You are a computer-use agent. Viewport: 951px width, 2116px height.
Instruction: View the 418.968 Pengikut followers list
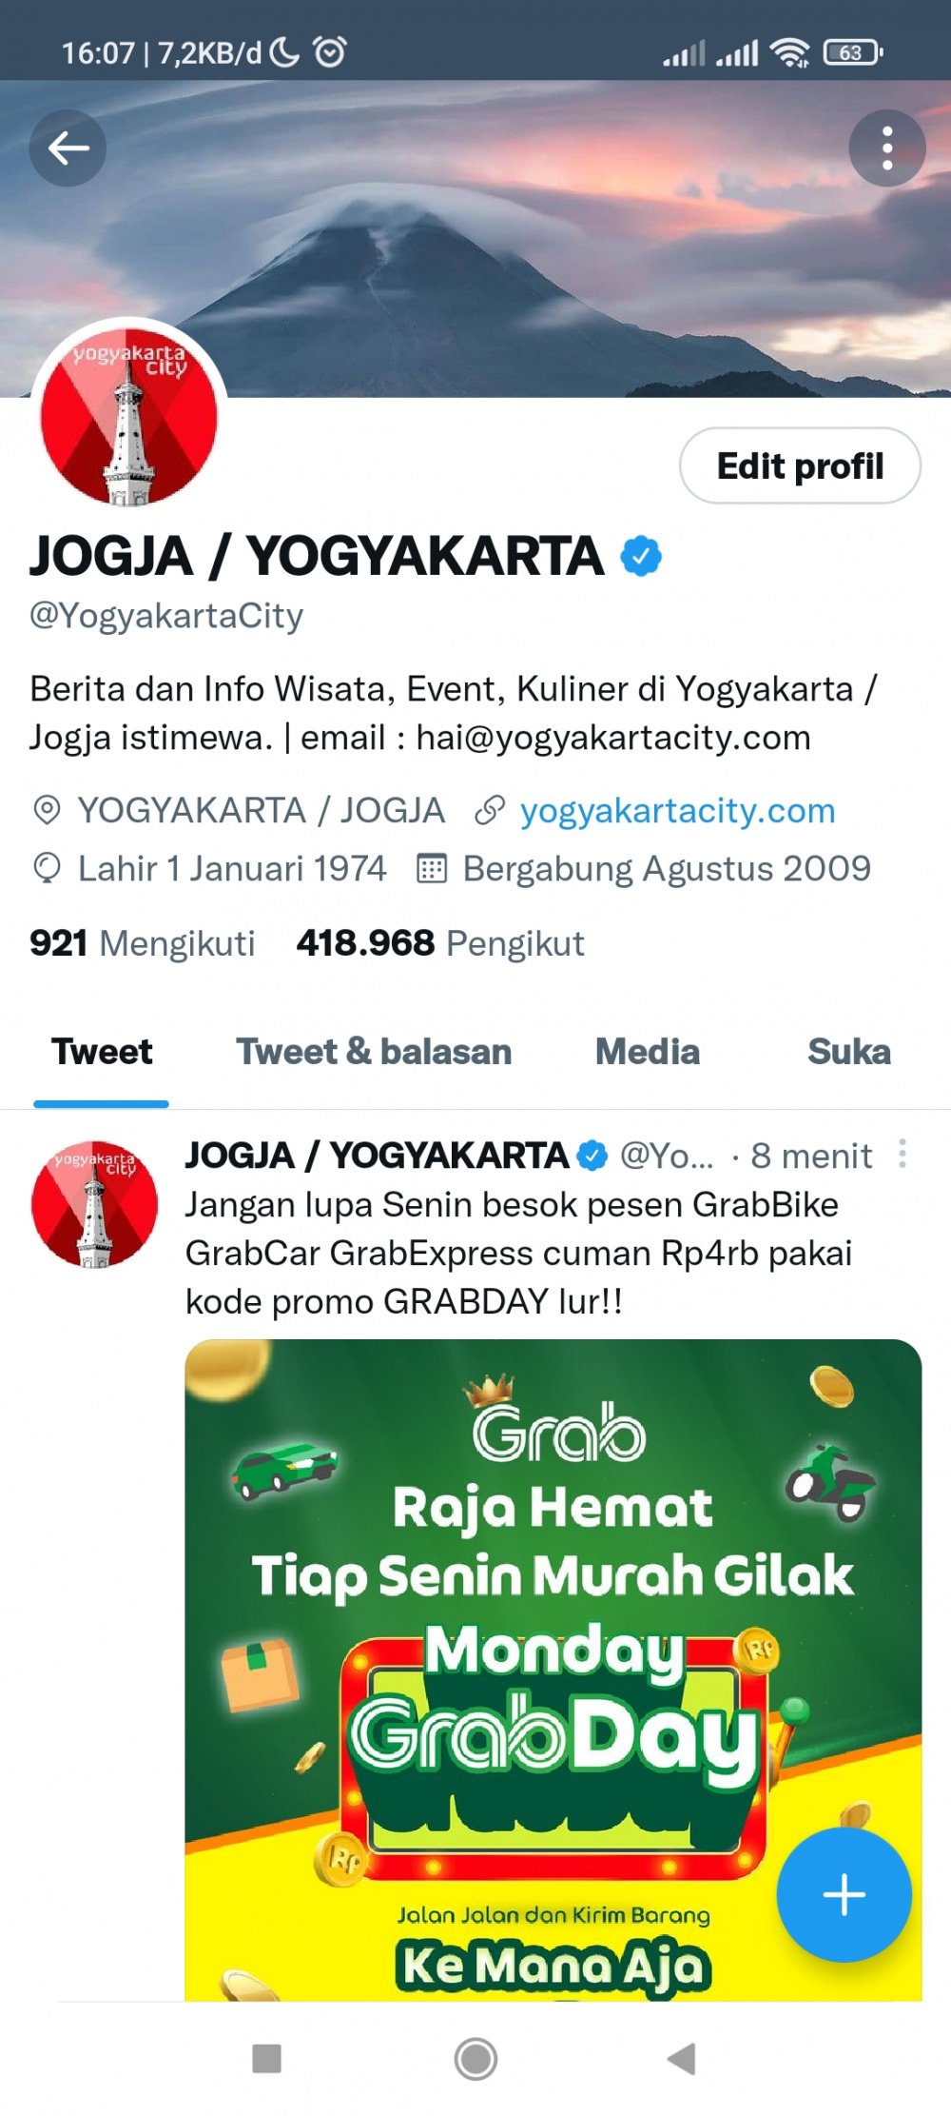click(440, 943)
